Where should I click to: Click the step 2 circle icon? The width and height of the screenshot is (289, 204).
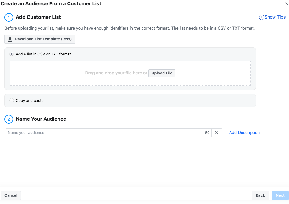coord(9,119)
